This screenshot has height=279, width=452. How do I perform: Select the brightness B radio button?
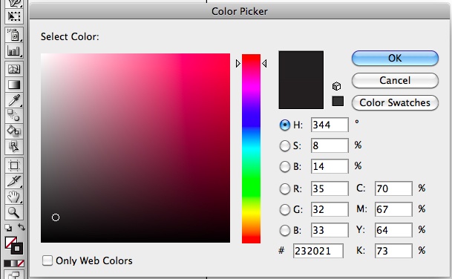(285, 167)
